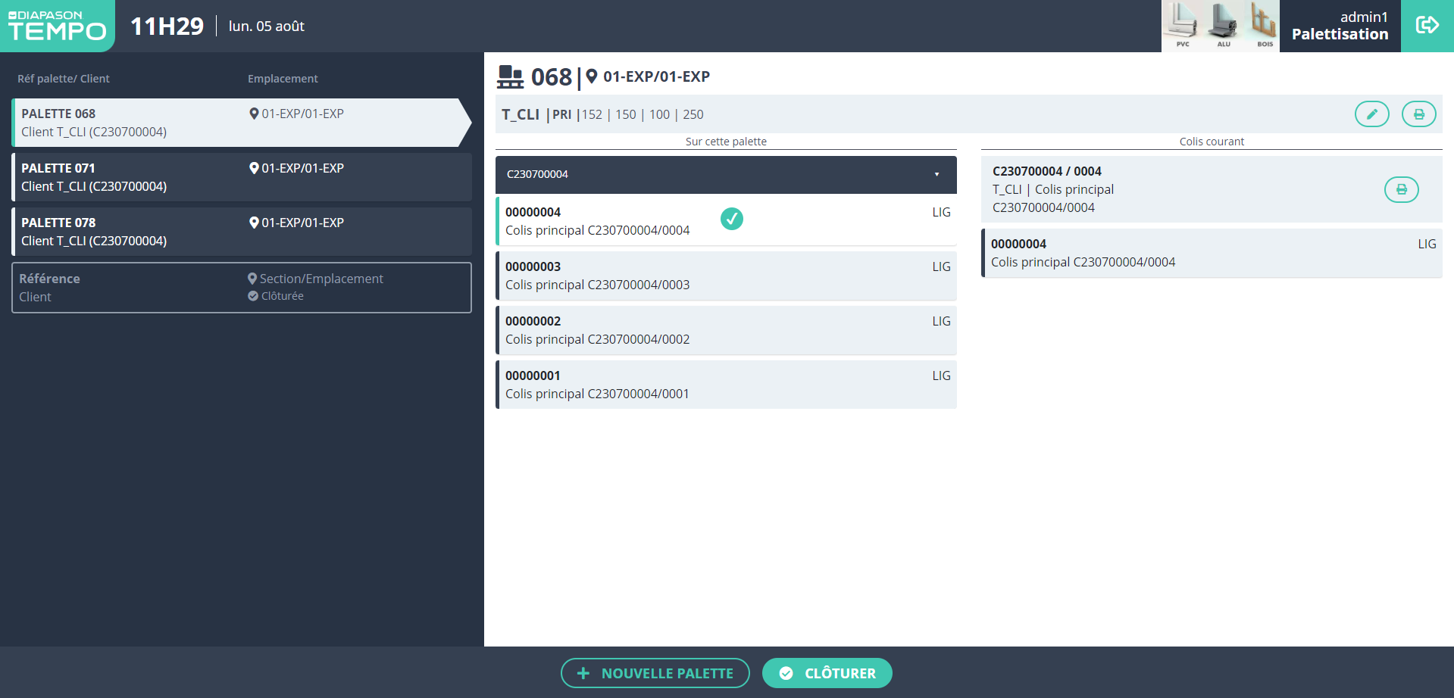Click the CLÔTURER button
The width and height of the screenshot is (1454, 698).
[x=827, y=673]
